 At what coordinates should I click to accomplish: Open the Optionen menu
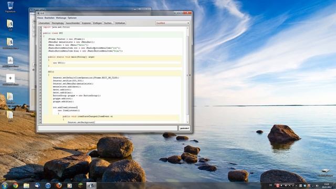pos(72,18)
